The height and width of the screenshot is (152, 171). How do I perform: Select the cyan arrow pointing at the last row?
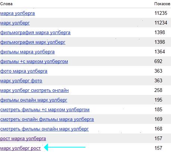coord(65,147)
